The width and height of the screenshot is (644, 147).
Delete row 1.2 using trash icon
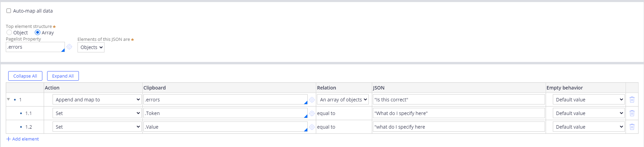632,127
